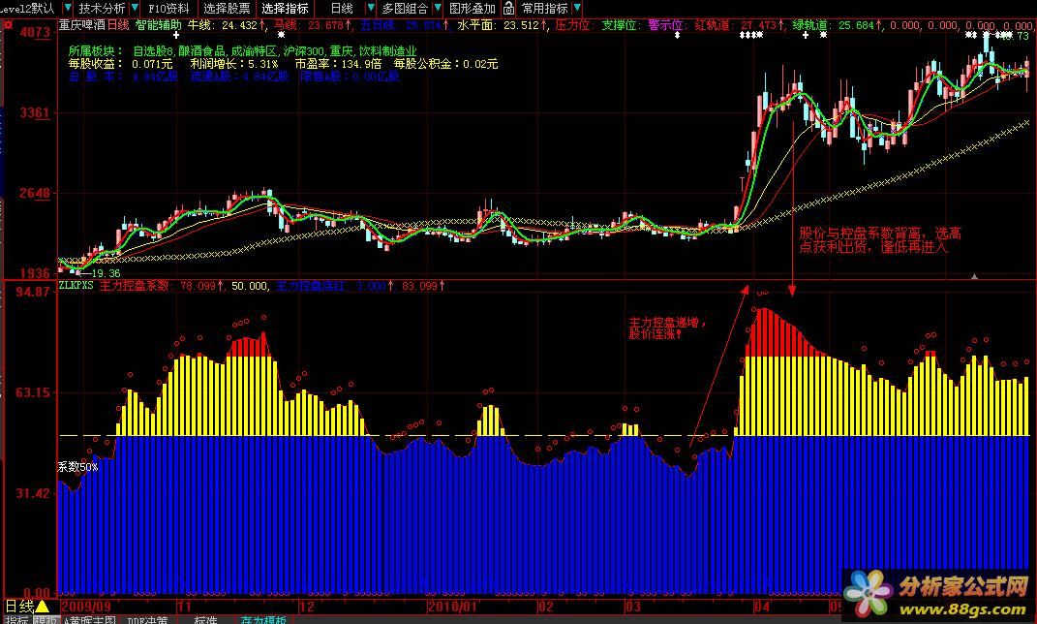The width and height of the screenshot is (1037, 624).
Task: Select the DDE决策 template tab
Action: click(x=147, y=620)
